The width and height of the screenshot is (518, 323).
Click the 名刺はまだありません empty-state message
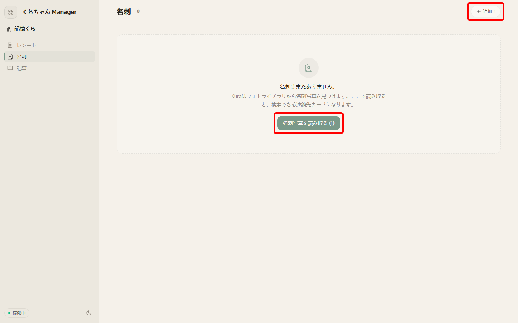pos(309,86)
